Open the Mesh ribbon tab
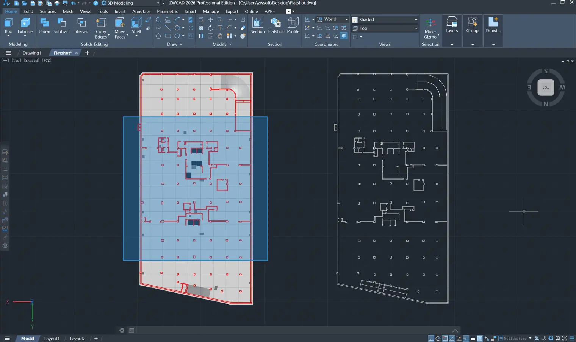The height and width of the screenshot is (342, 576). (x=68, y=11)
